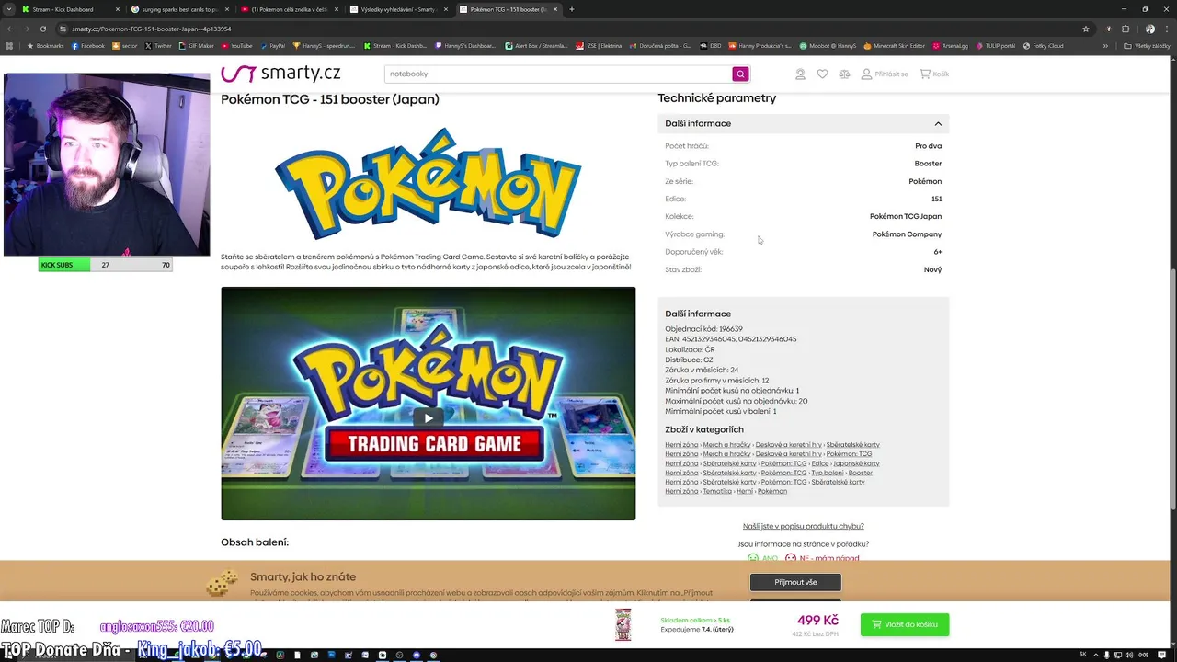Image resolution: width=1177 pixels, height=662 pixels.
Task: Open the Alert Box / Streamlabs bookmark
Action: pyautogui.click(x=536, y=45)
